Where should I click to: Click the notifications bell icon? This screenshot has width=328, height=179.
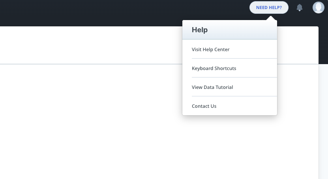(x=300, y=7)
